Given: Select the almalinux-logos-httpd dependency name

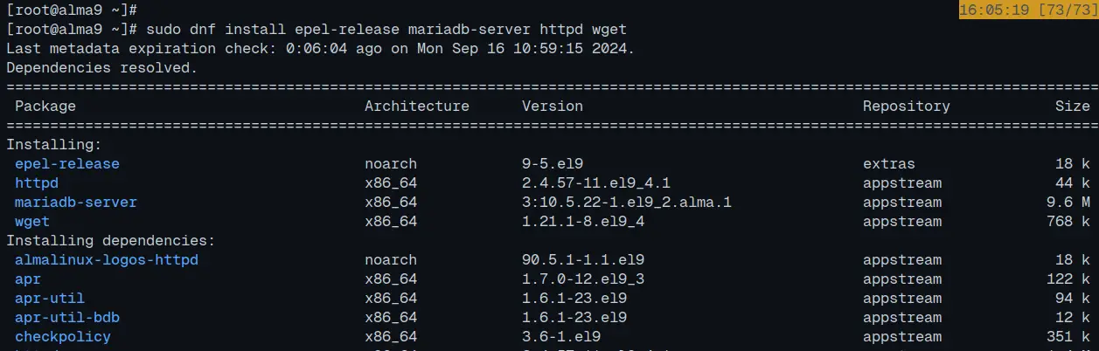Looking at the screenshot, I should pyautogui.click(x=106, y=260).
